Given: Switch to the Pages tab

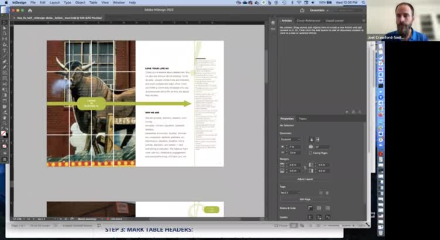Looking at the screenshot, I should pos(303,118).
